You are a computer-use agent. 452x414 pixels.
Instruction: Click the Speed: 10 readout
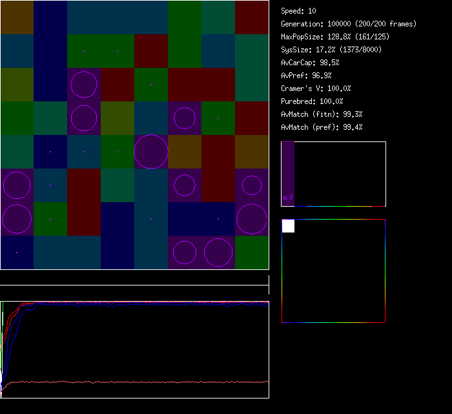click(x=298, y=11)
